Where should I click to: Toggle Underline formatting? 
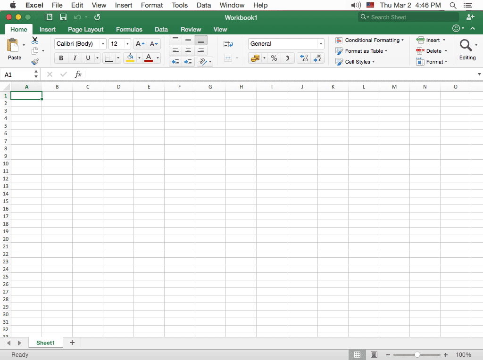coord(88,58)
